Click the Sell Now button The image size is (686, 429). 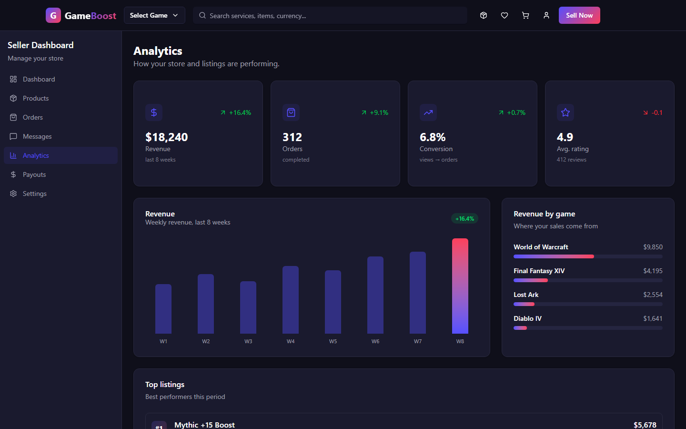pyautogui.click(x=579, y=15)
